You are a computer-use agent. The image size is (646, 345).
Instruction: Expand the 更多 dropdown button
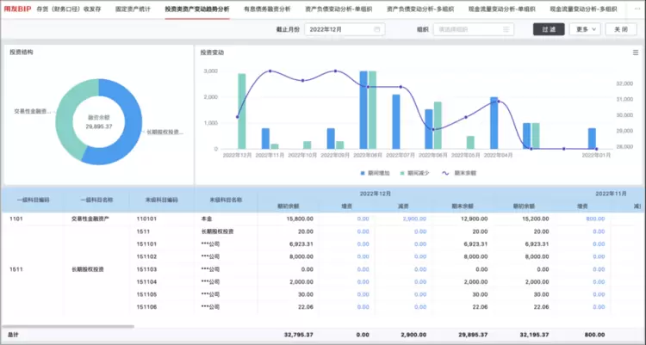(x=587, y=29)
